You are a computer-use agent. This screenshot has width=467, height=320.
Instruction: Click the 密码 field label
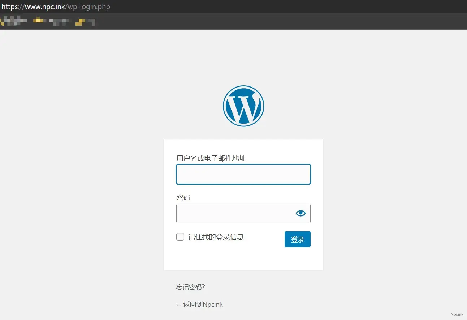(x=183, y=197)
